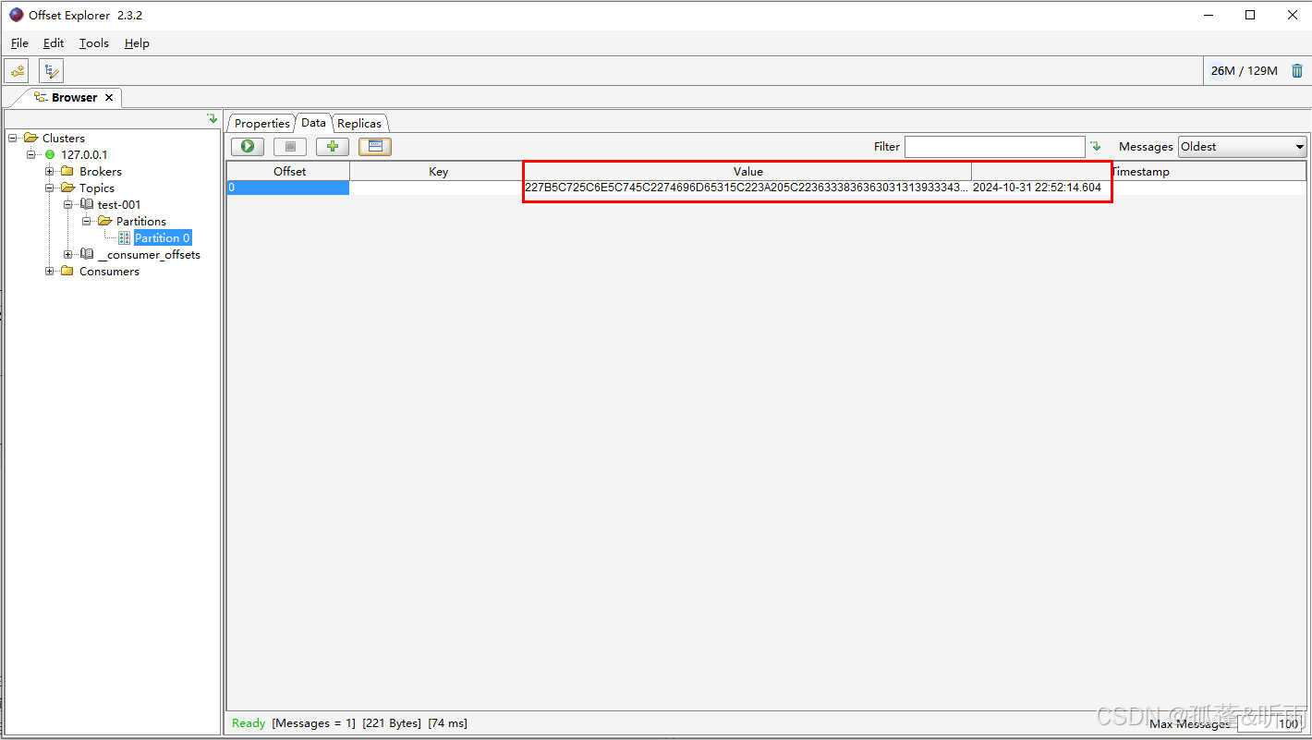The image size is (1312, 740).
Task: Select the Brokers tree label
Action: [x=101, y=171]
